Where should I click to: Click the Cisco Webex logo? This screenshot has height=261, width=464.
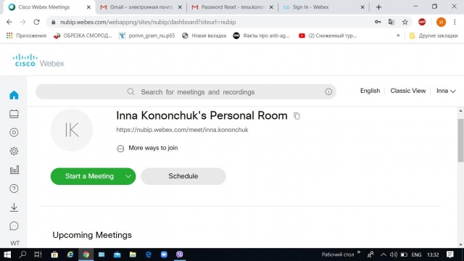pos(38,60)
